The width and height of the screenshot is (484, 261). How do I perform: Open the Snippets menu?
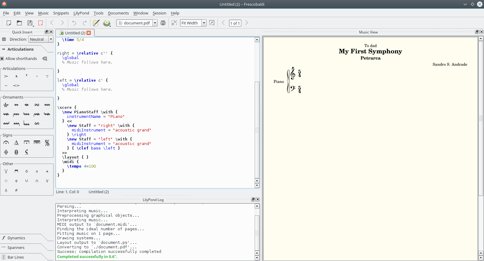61,13
